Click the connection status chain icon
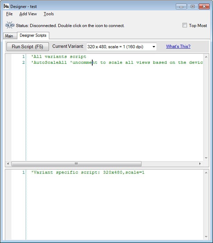 (10, 25)
